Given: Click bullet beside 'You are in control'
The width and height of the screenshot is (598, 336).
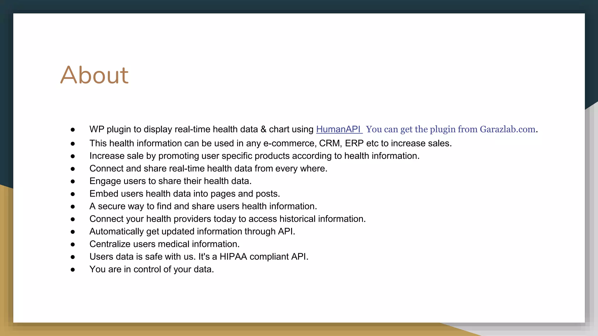Looking at the screenshot, I should [x=73, y=269].
